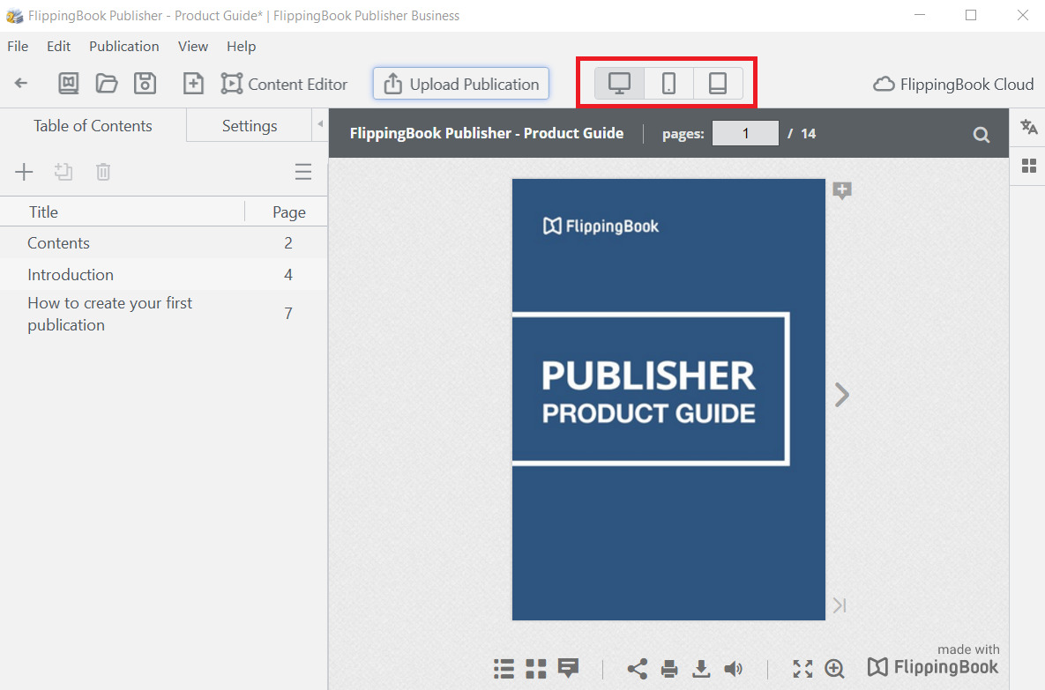Click the page number input field
The height and width of the screenshot is (690, 1045).
click(745, 133)
